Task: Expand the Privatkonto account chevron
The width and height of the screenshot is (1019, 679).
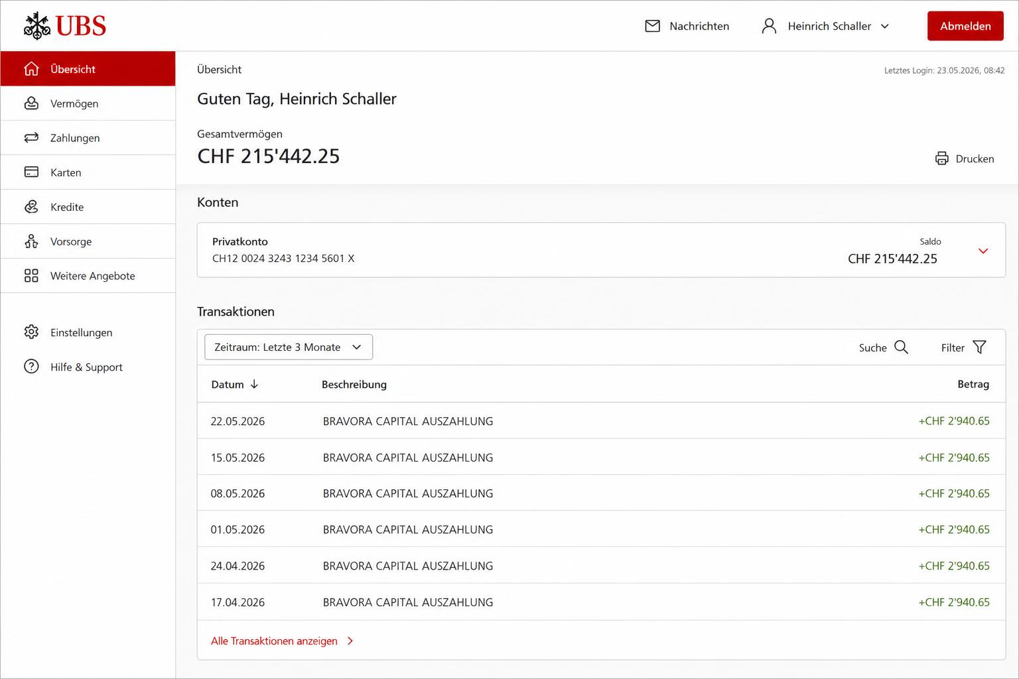Action: click(983, 251)
